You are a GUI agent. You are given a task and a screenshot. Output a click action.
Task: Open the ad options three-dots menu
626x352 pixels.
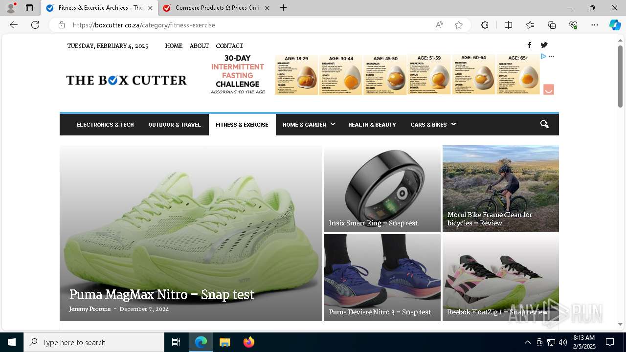click(x=552, y=57)
